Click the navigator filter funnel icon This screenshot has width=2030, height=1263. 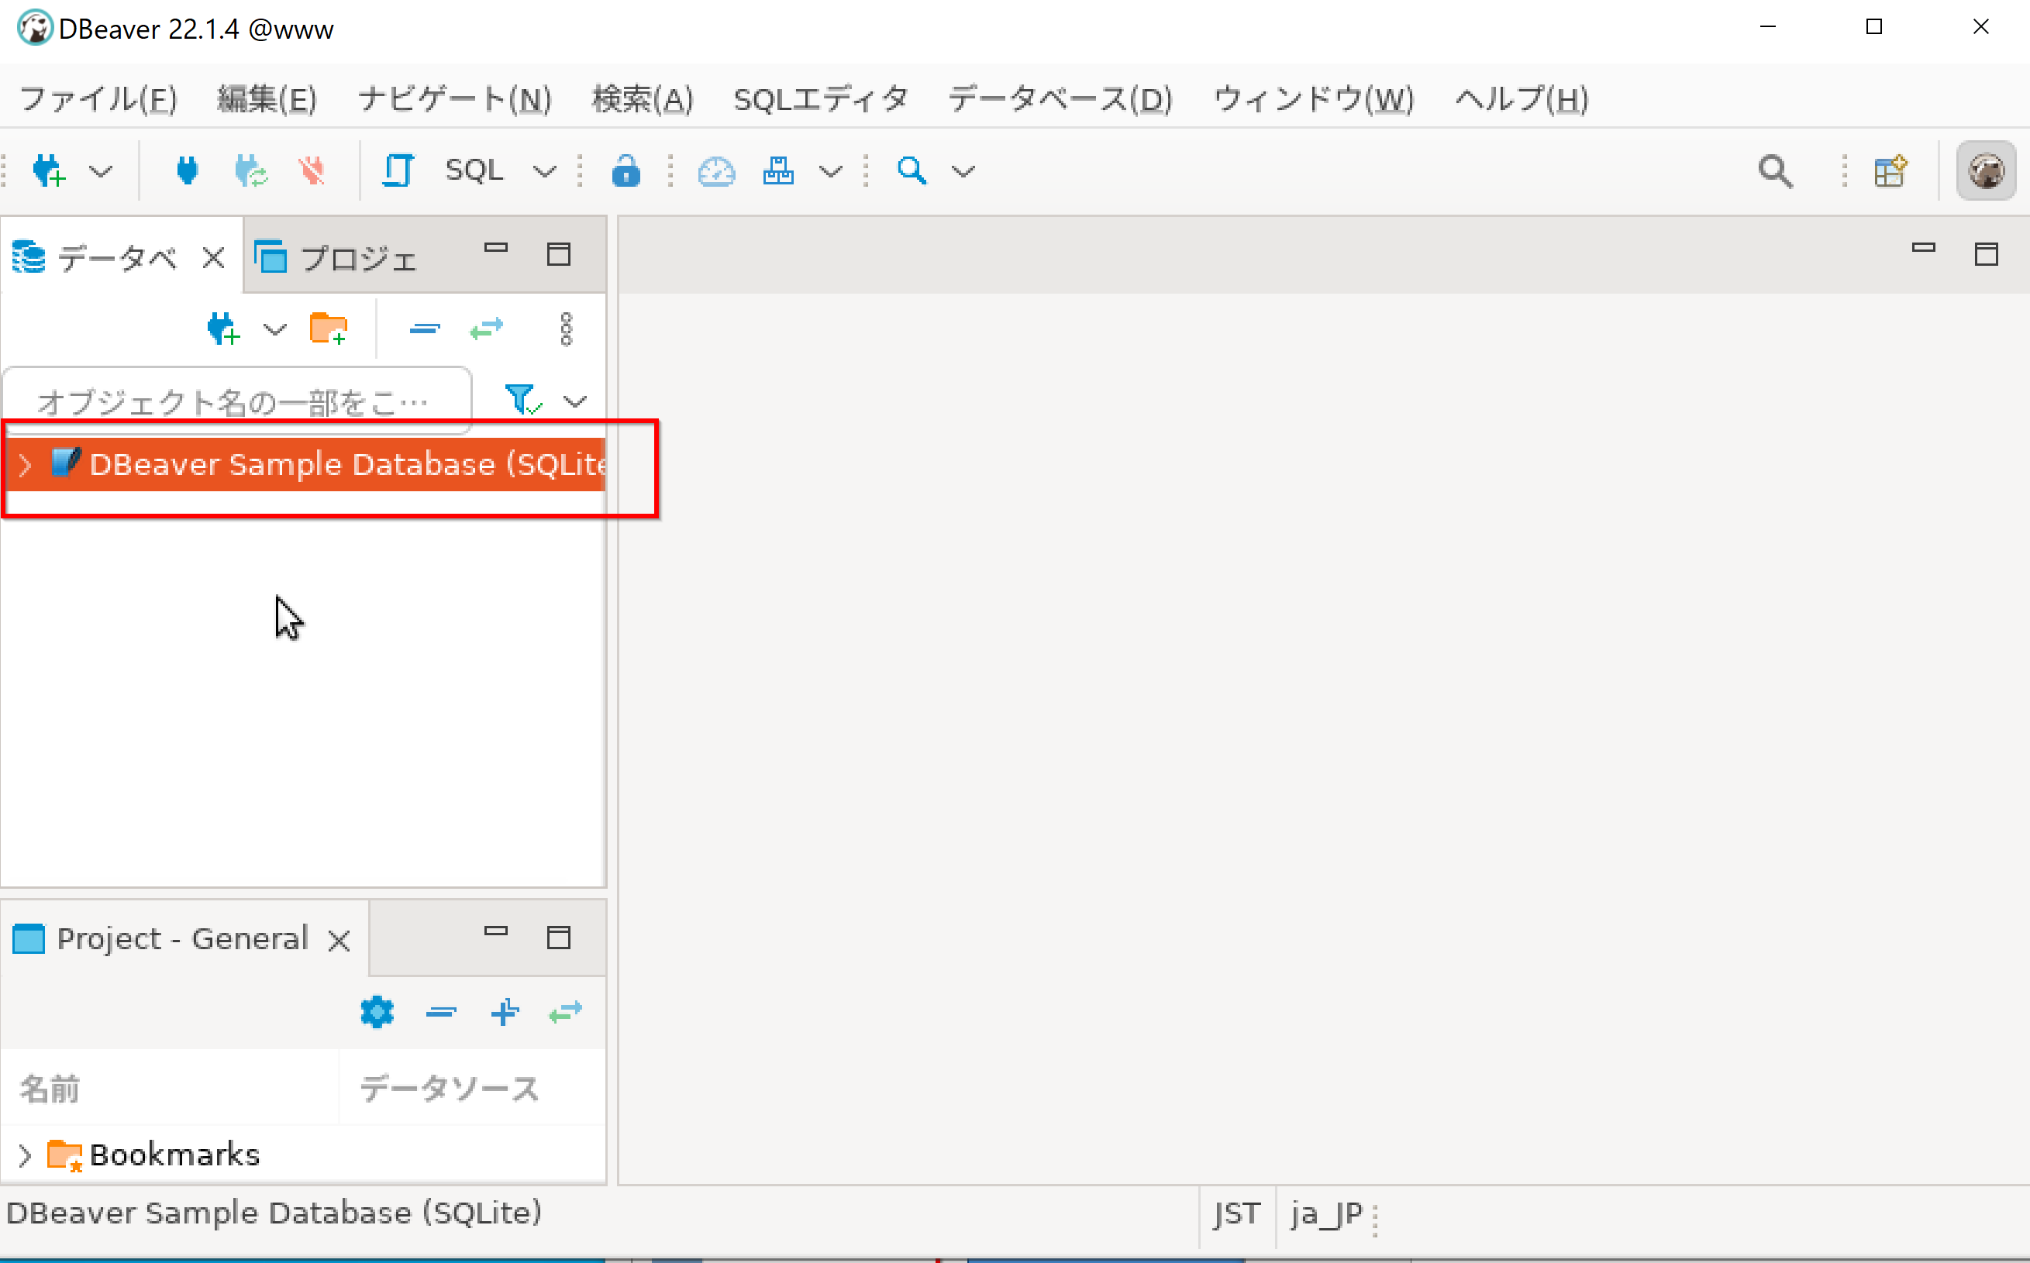[523, 399]
